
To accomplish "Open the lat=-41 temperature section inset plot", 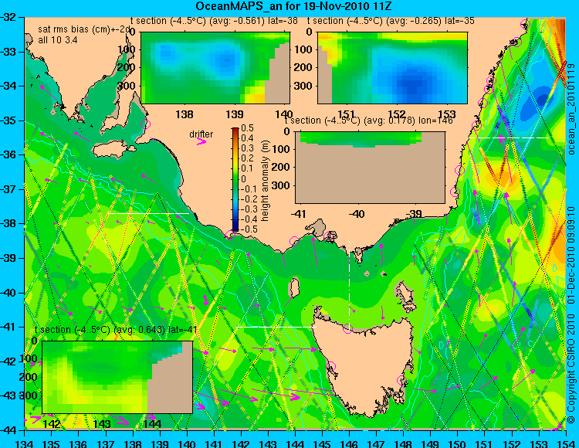I will [x=117, y=377].
